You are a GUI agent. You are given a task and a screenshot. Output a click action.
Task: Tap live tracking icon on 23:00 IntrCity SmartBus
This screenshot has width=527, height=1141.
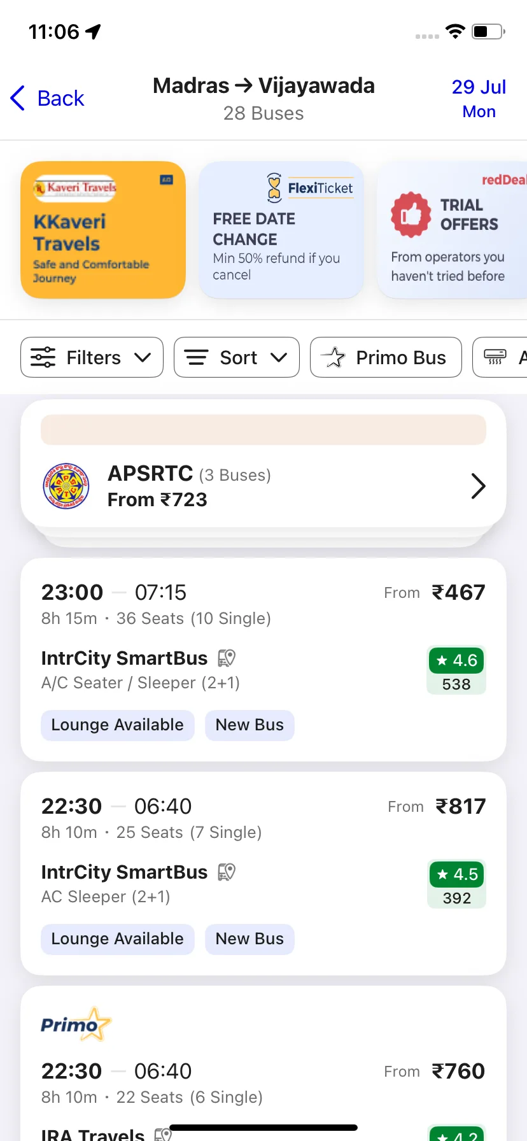(x=227, y=658)
